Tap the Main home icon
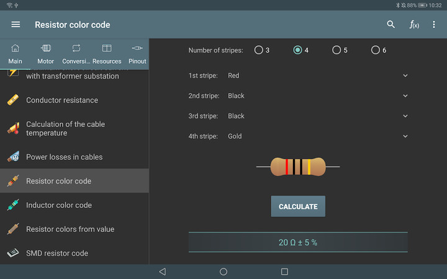Image resolution: width=447 pixels, height=279 pixels. 15,48
